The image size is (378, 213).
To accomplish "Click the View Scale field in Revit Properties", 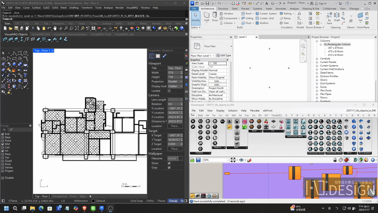I will [x=217, y=63].
